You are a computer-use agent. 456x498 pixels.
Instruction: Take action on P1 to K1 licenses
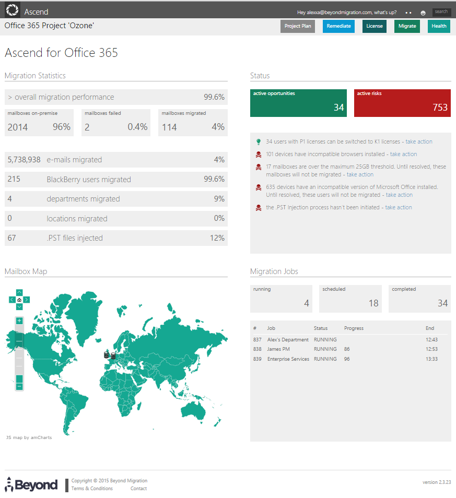(419, 141)
